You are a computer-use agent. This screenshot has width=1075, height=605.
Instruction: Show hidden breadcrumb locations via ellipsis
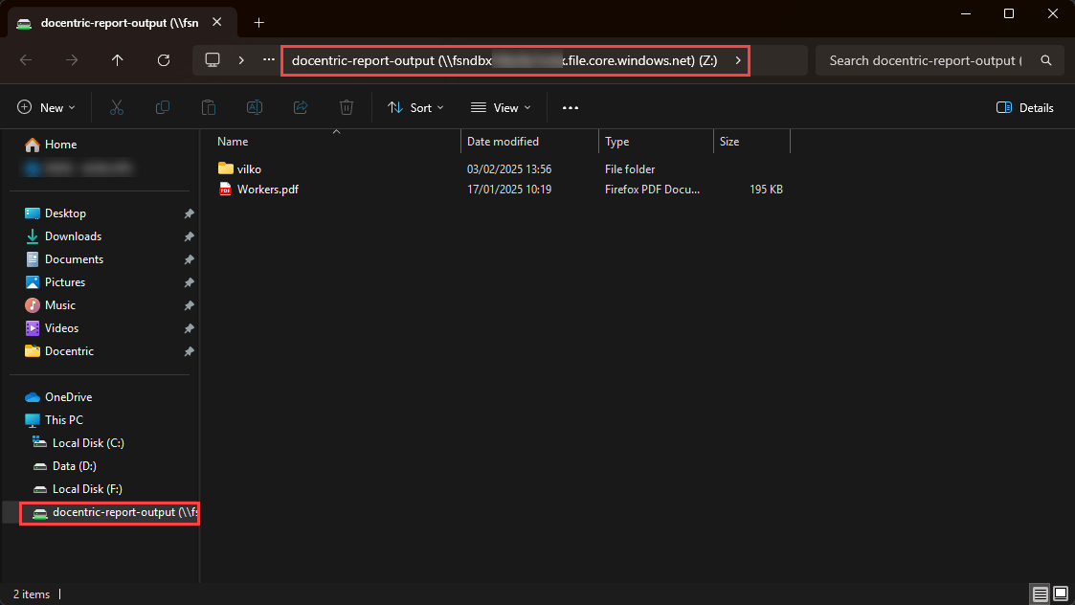tap(269, 59)
